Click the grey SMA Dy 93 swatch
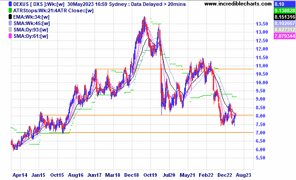This screenshot has height=180, width=296. [10, 30]
